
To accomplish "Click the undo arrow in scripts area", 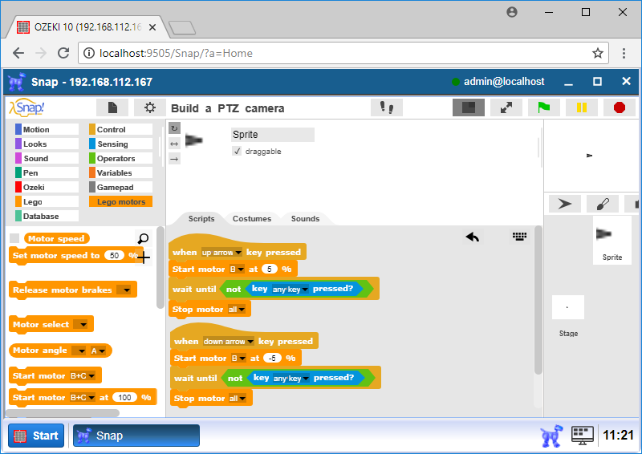I will [473, 237].
